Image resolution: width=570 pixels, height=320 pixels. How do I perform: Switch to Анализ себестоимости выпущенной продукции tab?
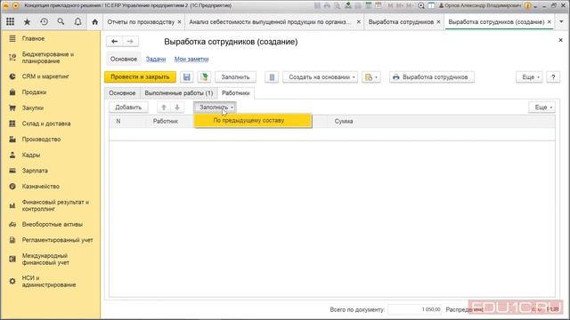click(x=270, y=21)
